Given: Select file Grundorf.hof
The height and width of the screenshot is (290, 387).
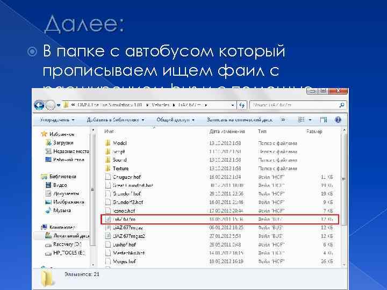Looking at the screenshot, I should pos(127,194).
